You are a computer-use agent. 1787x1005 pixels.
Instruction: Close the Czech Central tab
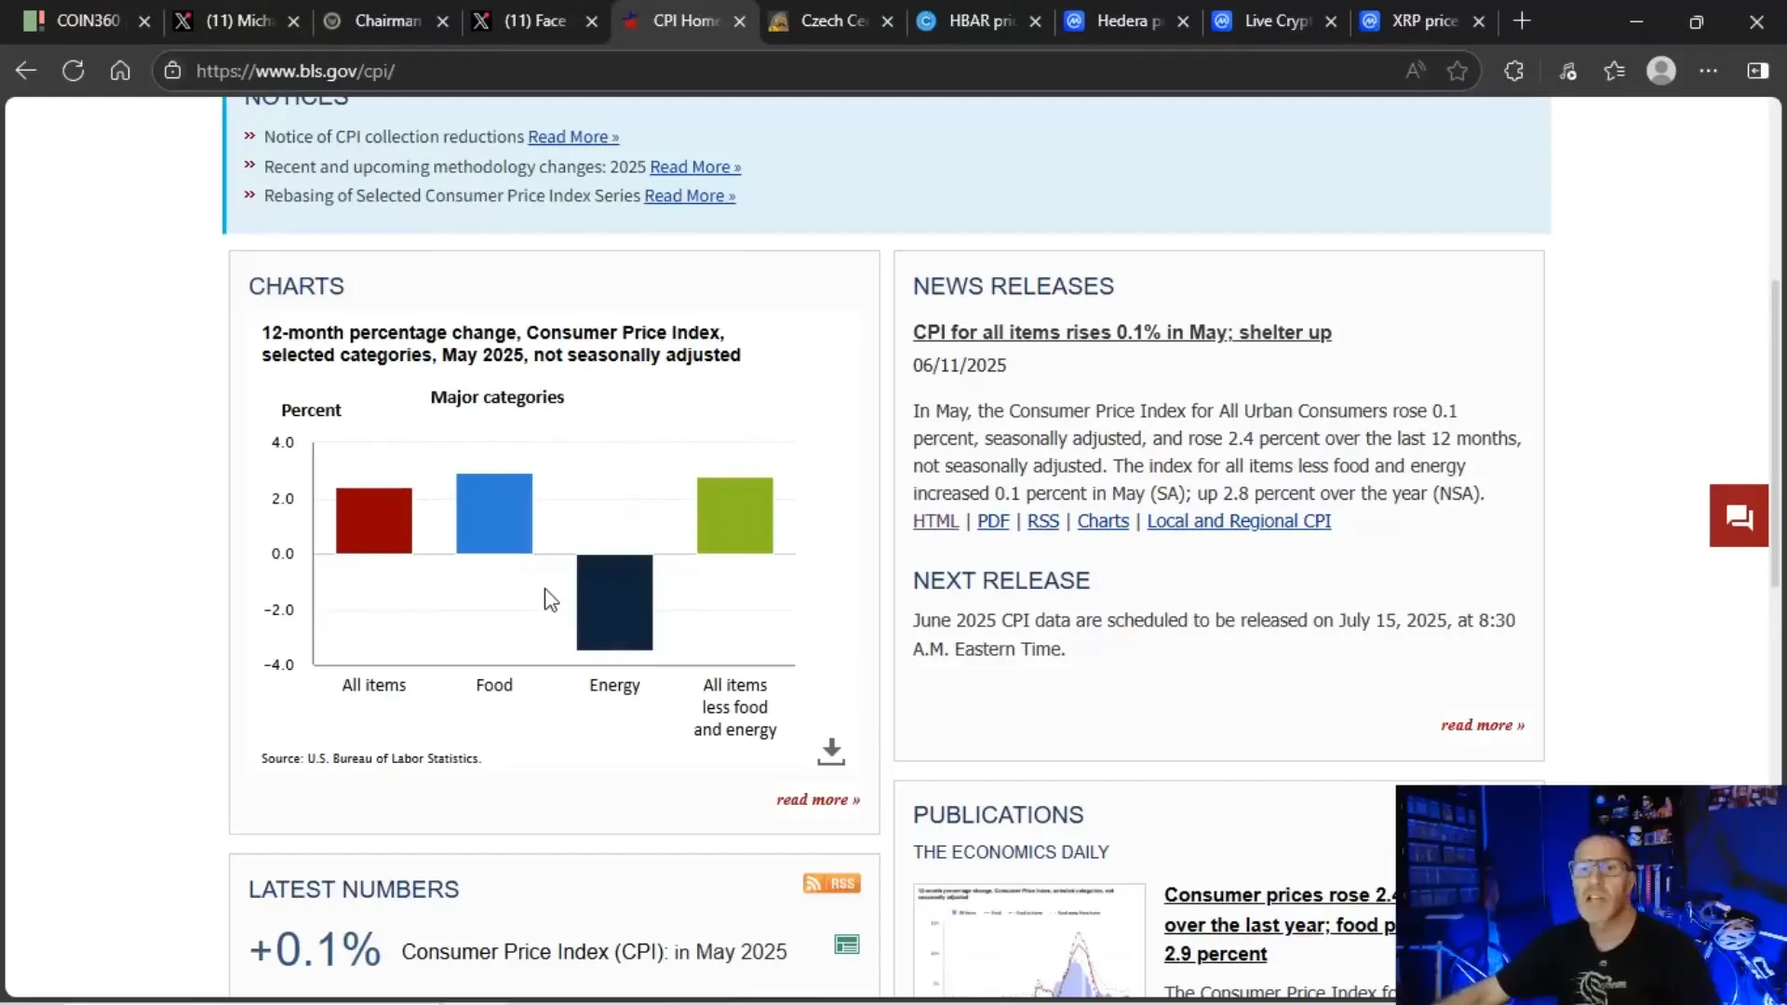pos(887,21)
